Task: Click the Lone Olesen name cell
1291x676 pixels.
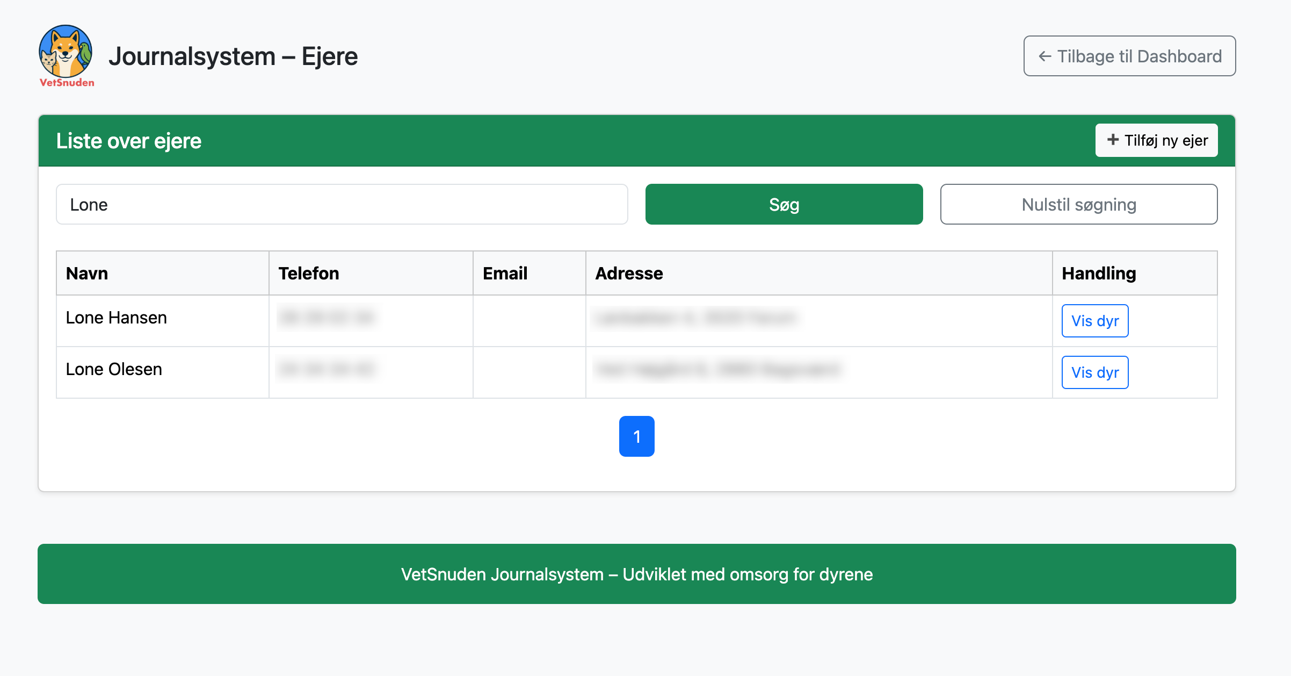Action: (163, 372)
